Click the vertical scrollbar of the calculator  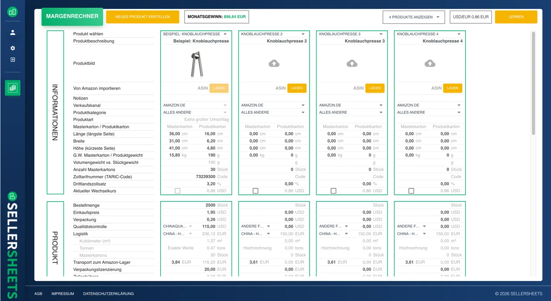[x=533, y=83]
